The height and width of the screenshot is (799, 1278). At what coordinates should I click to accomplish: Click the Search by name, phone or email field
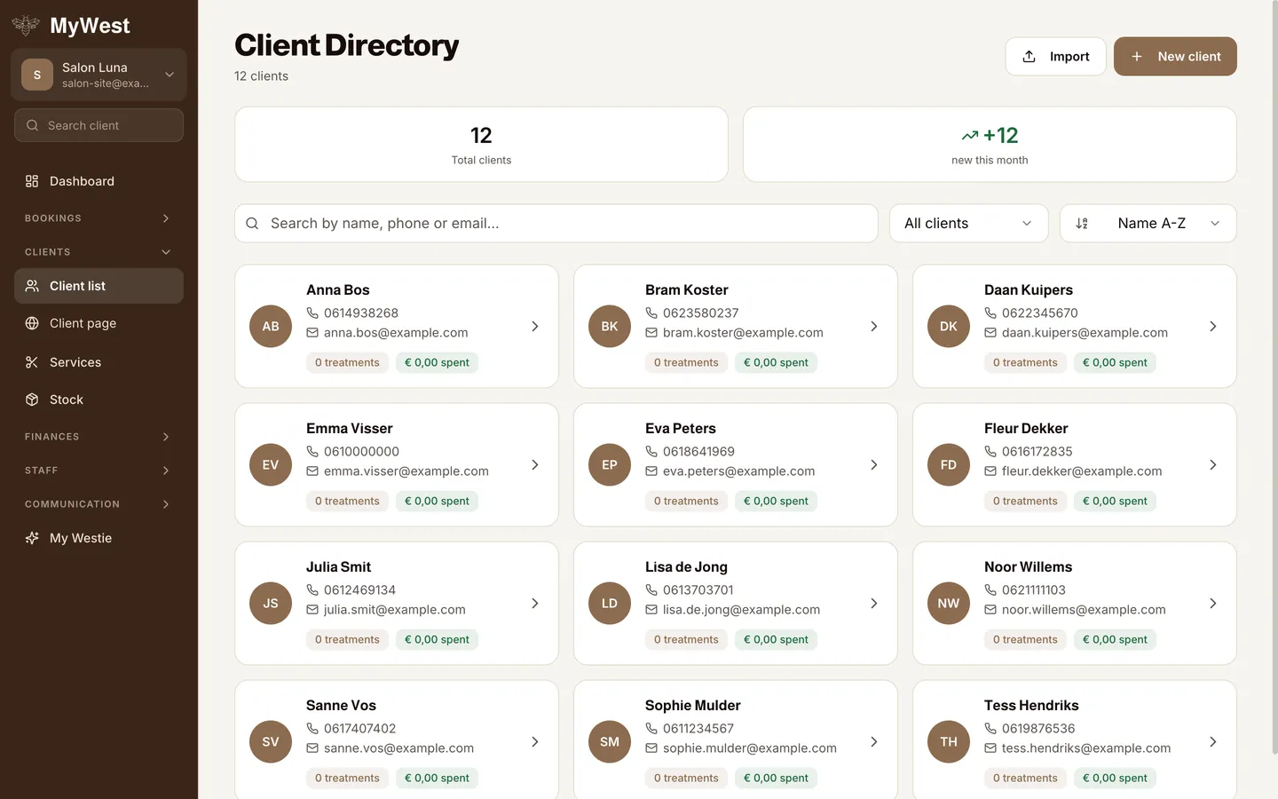pyautogui.click(x=556, y=224)
